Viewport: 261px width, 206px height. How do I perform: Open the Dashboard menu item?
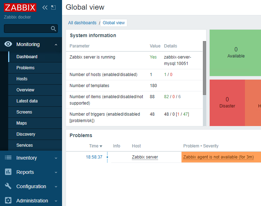(x=35, y=57)
